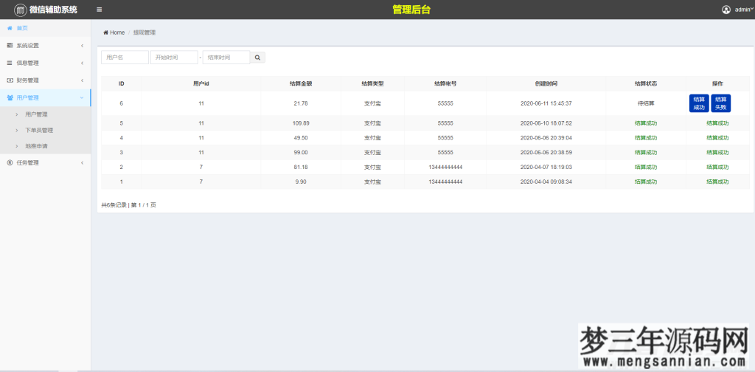The height and width of the screenshot is (372, 755).
Task: Click the 开始时间 date input field
Action: [174, 57]
